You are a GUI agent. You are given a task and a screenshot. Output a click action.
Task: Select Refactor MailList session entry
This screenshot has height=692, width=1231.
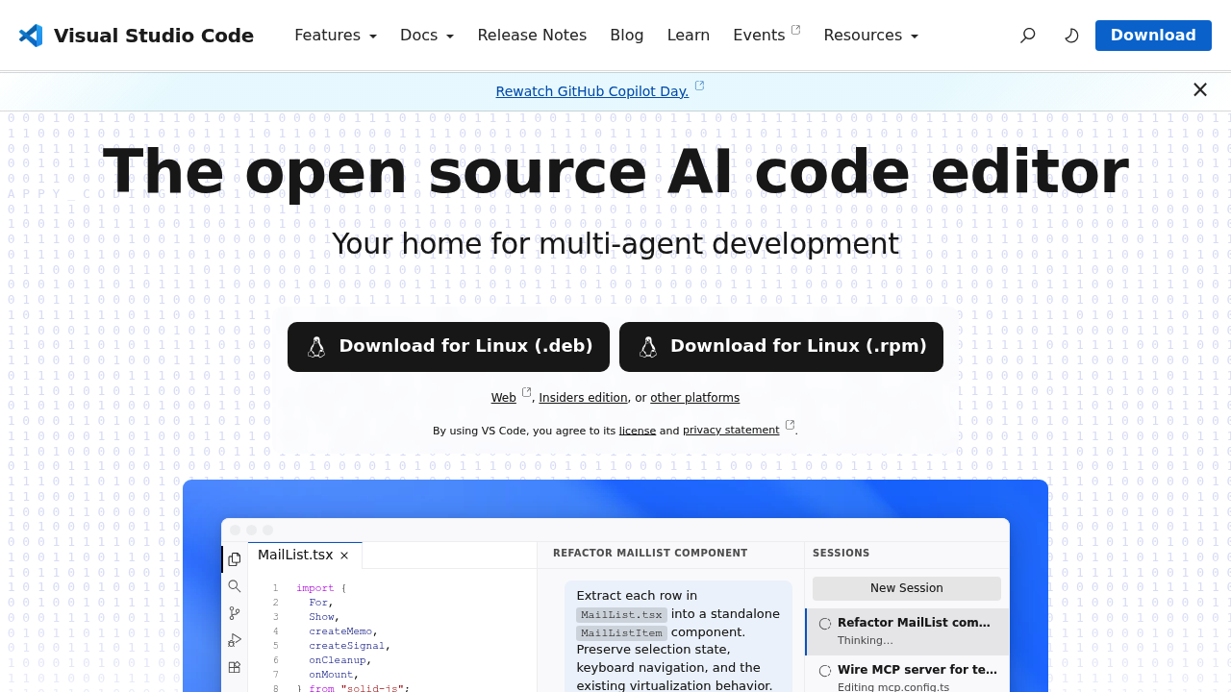[x=907, y=631]
